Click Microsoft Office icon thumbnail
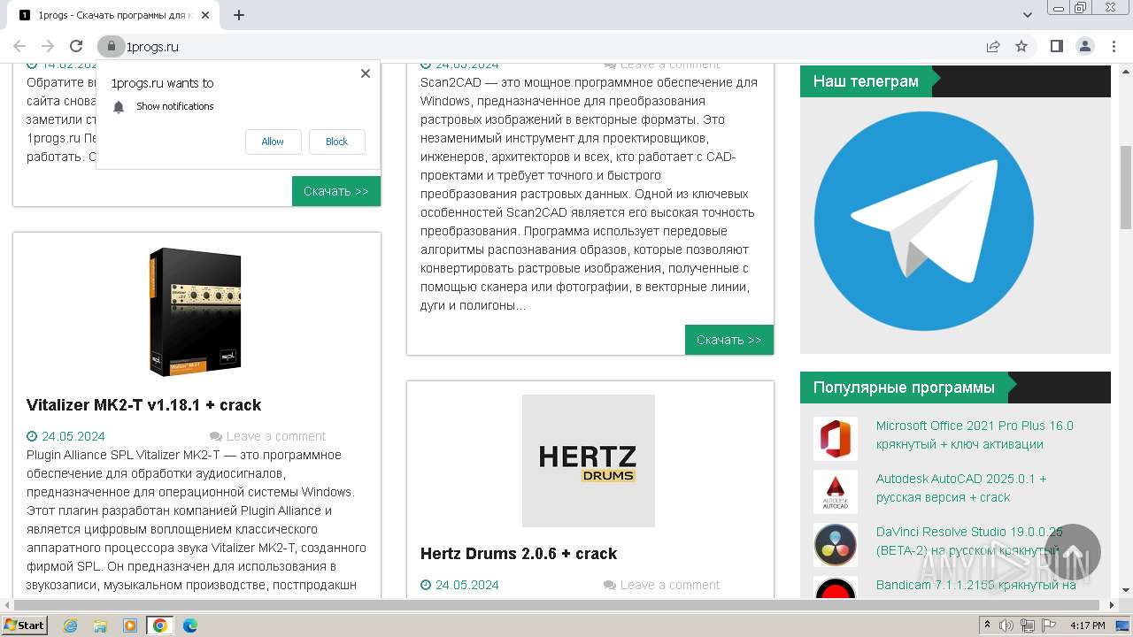 pos(836,439)
